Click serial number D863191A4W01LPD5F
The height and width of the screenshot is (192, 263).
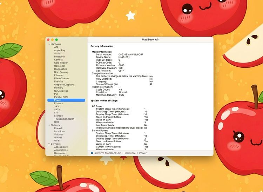131,54
